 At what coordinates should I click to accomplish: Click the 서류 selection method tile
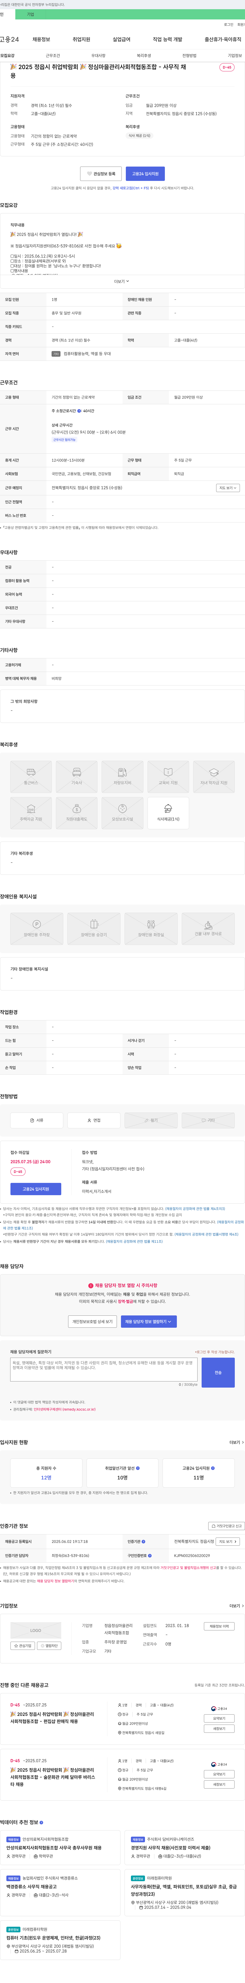[37, 1120]
